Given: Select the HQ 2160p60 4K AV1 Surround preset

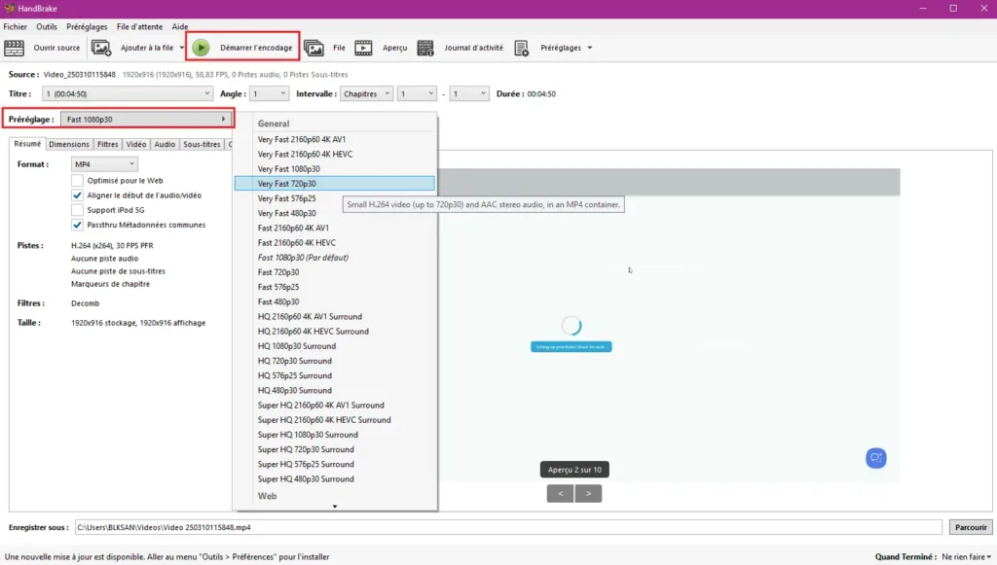Looking at the screenshot, I should [x=335, y=316].
